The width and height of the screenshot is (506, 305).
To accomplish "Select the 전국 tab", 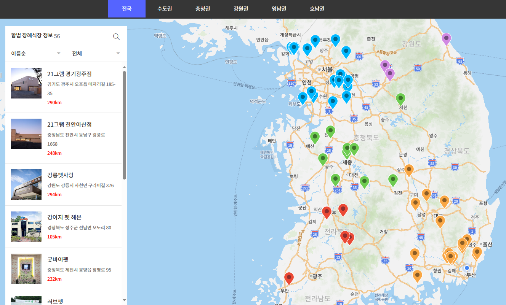I will pyautogui.click(x=127, y=9).
